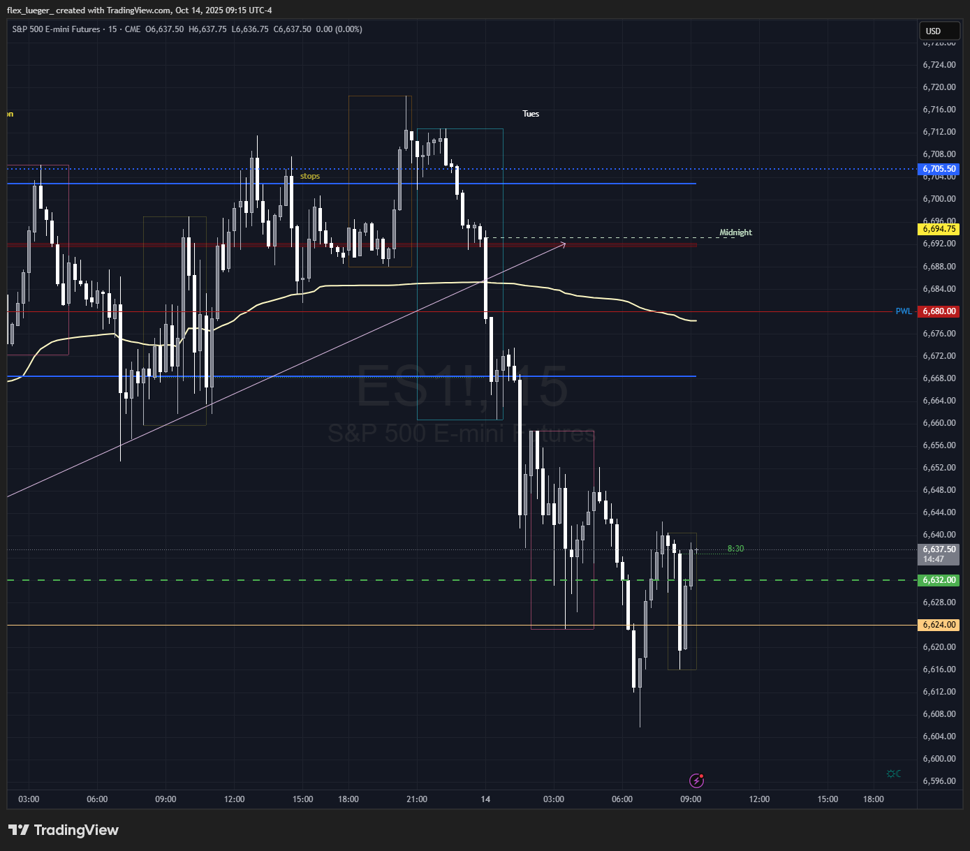Click the '14' date marker on time axis
The height and width of the screenshot is (851, 970).
click(x=485, y=799)
